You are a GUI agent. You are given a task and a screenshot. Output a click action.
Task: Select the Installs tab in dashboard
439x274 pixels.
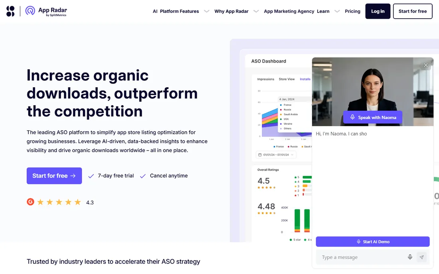[x=305, y=79]
